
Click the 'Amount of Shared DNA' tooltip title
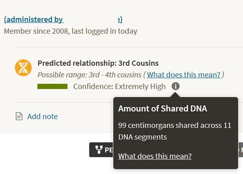pyautogui.click(x=162, y=108)
